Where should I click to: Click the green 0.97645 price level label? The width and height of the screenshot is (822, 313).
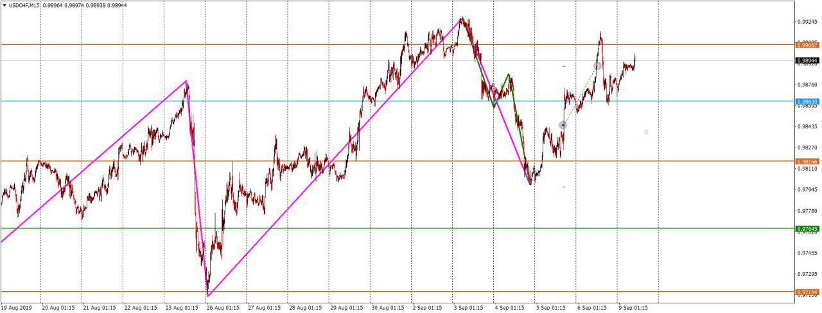(807, 228)
